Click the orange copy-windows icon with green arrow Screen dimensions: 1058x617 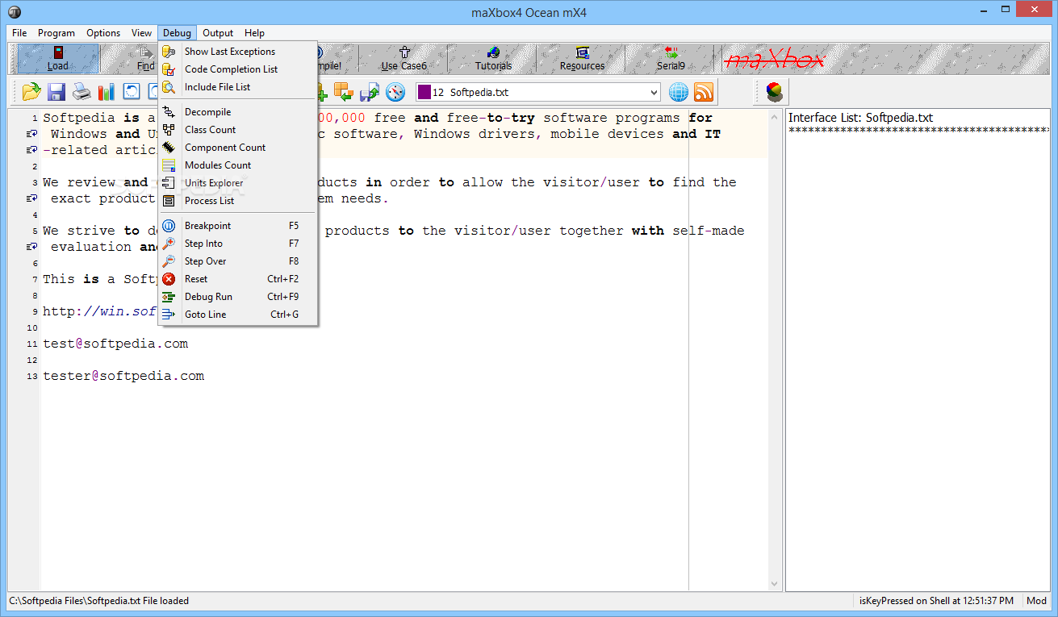coord(345,92)
